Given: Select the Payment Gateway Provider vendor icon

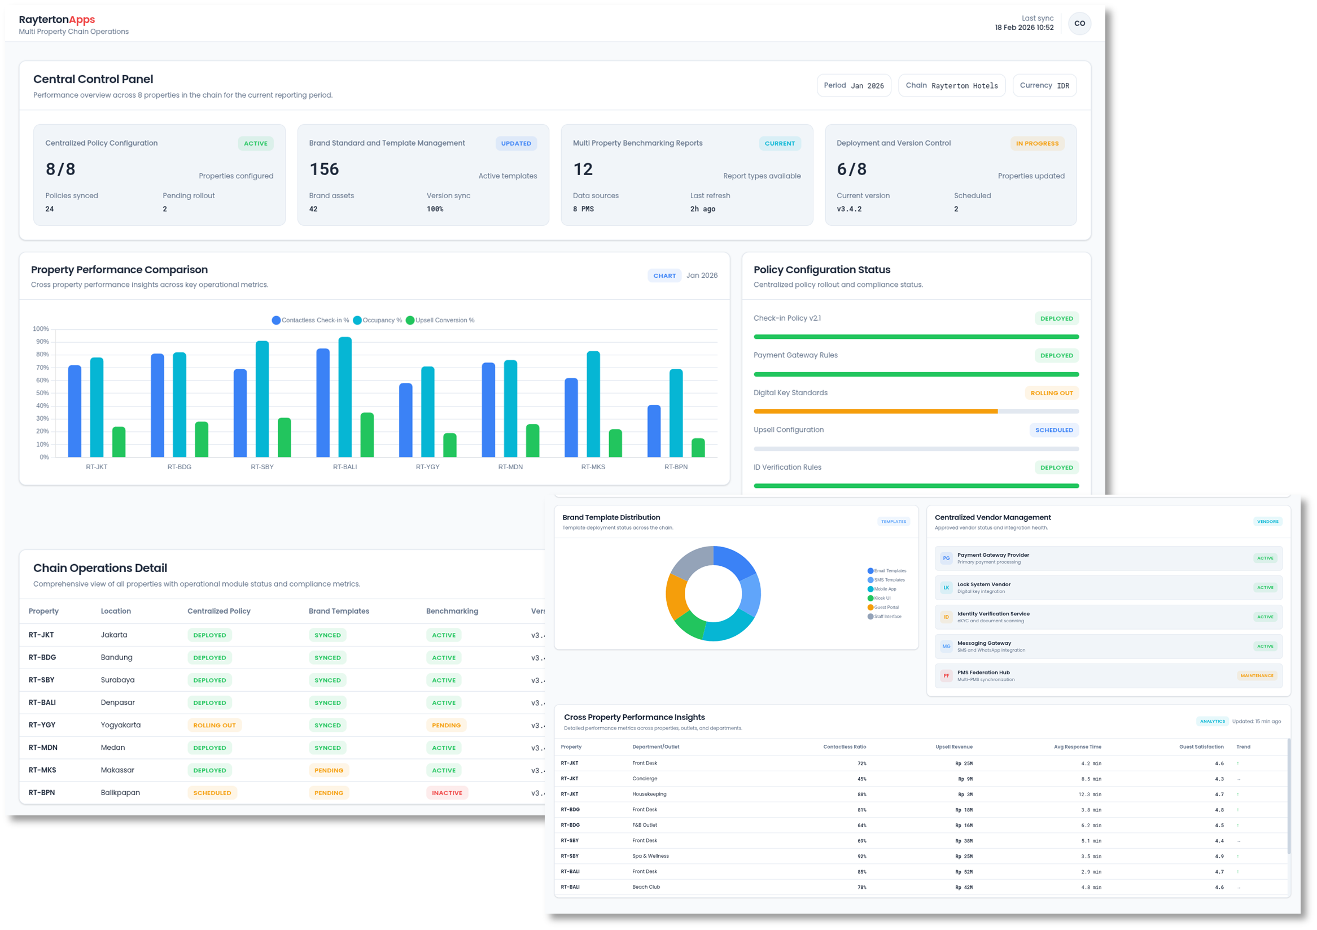Looking at the screenshot, I should click(946, 558).
